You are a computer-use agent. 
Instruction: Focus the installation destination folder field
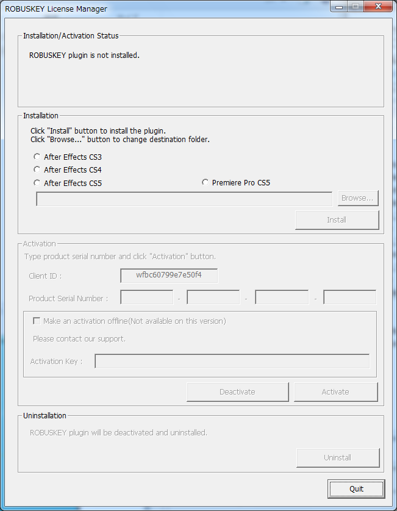click(x=184, y=199)
